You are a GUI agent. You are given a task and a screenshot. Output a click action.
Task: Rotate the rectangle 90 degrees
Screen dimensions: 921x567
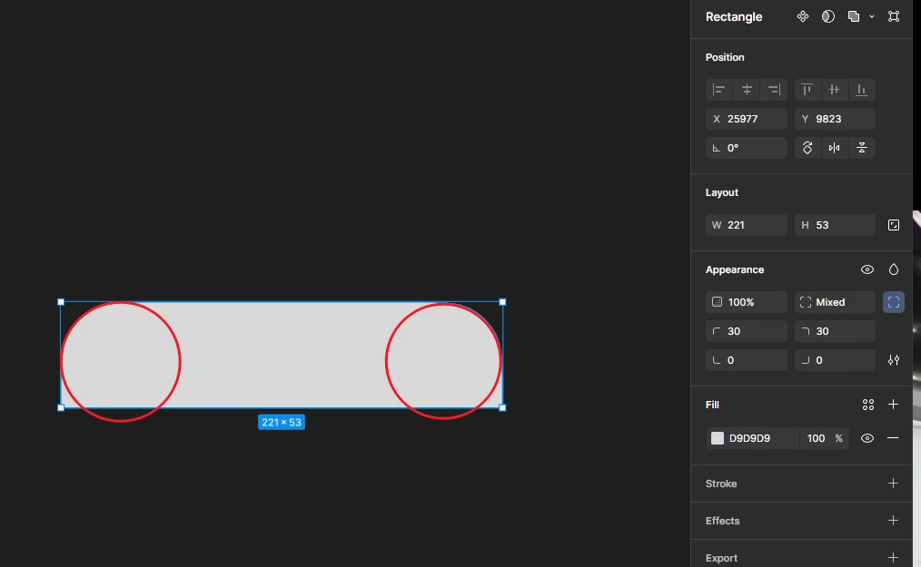coord(807,148)
